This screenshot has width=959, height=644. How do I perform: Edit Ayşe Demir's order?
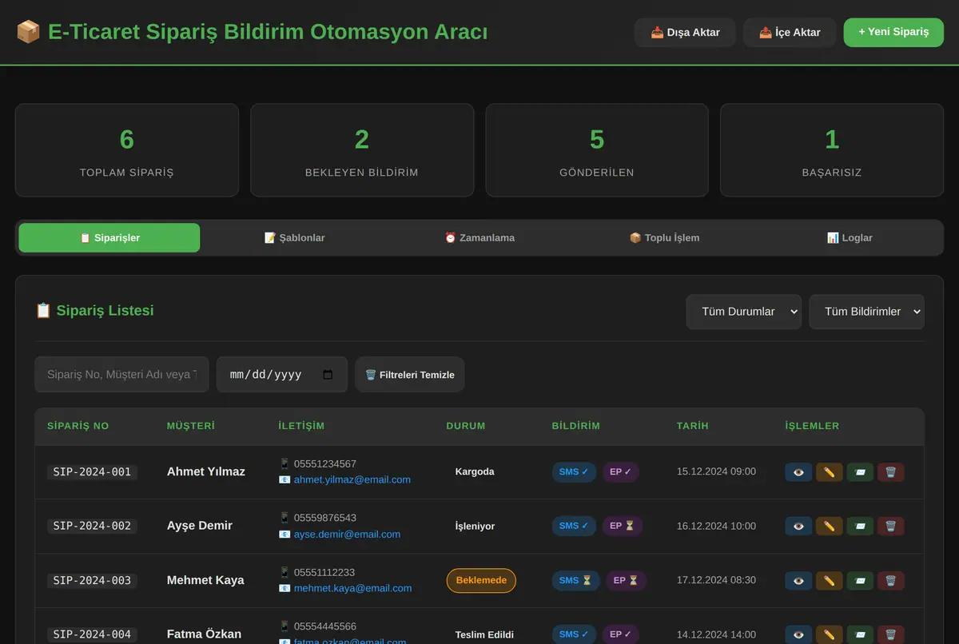[830, 527]
